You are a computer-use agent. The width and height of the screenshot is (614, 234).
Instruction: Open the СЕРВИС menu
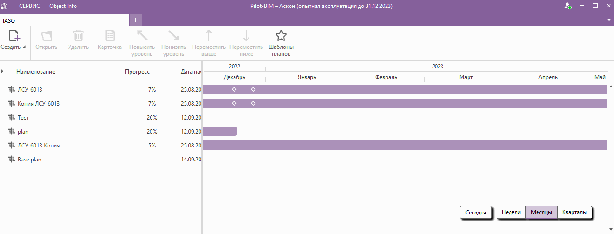(x=29, y=6)
